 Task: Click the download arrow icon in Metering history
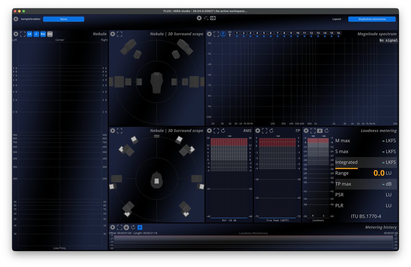tap(126, 227)
